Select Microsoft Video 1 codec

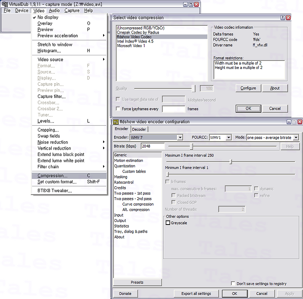point(162,46)
